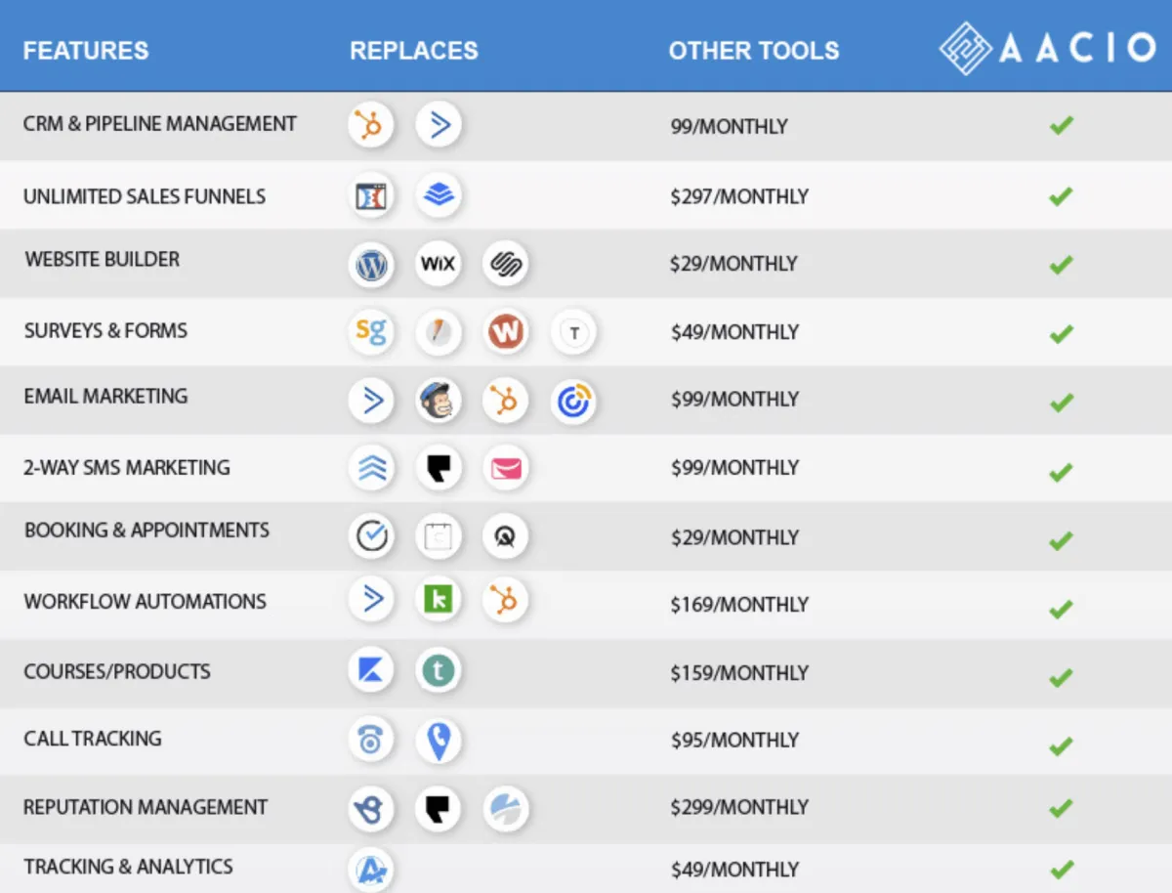This screenshot has height=893, width=1172.
Task: Click the 2-WAY SMS MARKETING label
Action: [x=127, y=467]
